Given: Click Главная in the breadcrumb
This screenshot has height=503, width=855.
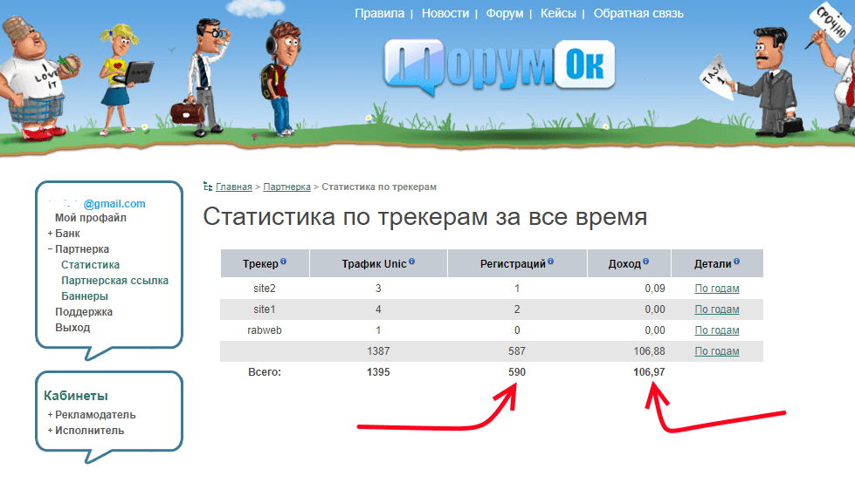Looking at the screenshot, I should tap(234, 187).
